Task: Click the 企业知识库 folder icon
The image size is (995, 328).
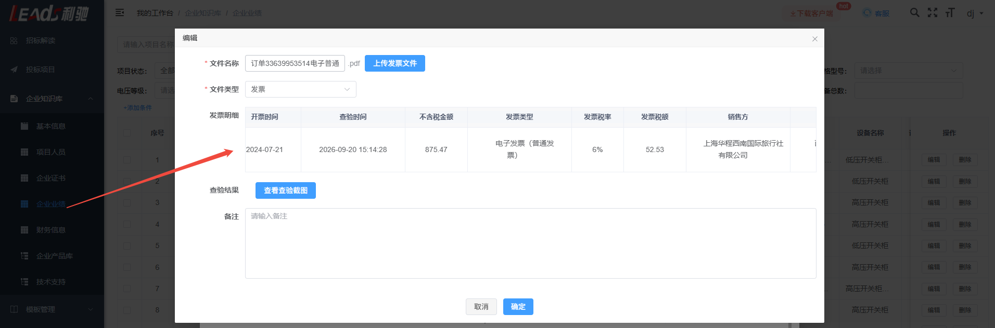Action: click(14, 99)
